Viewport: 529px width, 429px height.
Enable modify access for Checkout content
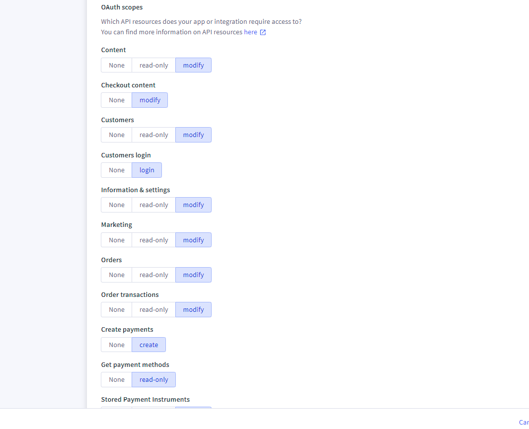pos(150,100)
